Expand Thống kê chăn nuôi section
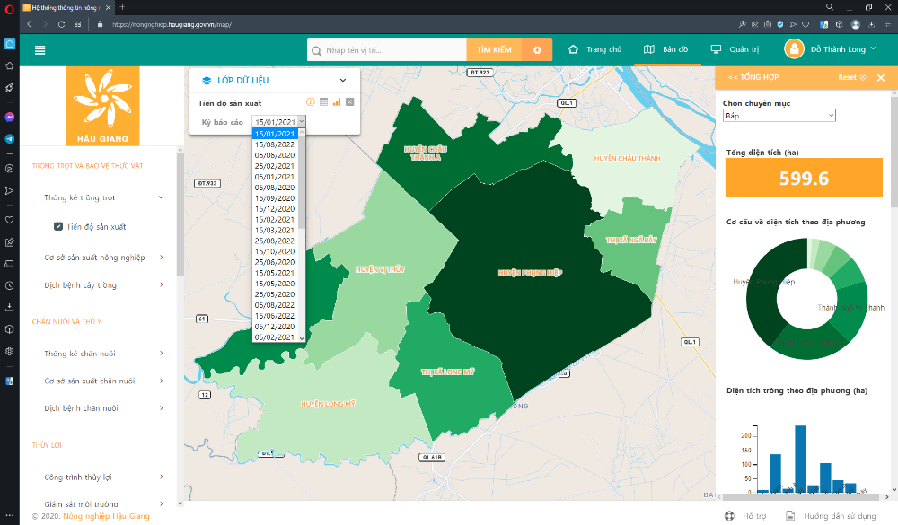 tap(162, 354)
